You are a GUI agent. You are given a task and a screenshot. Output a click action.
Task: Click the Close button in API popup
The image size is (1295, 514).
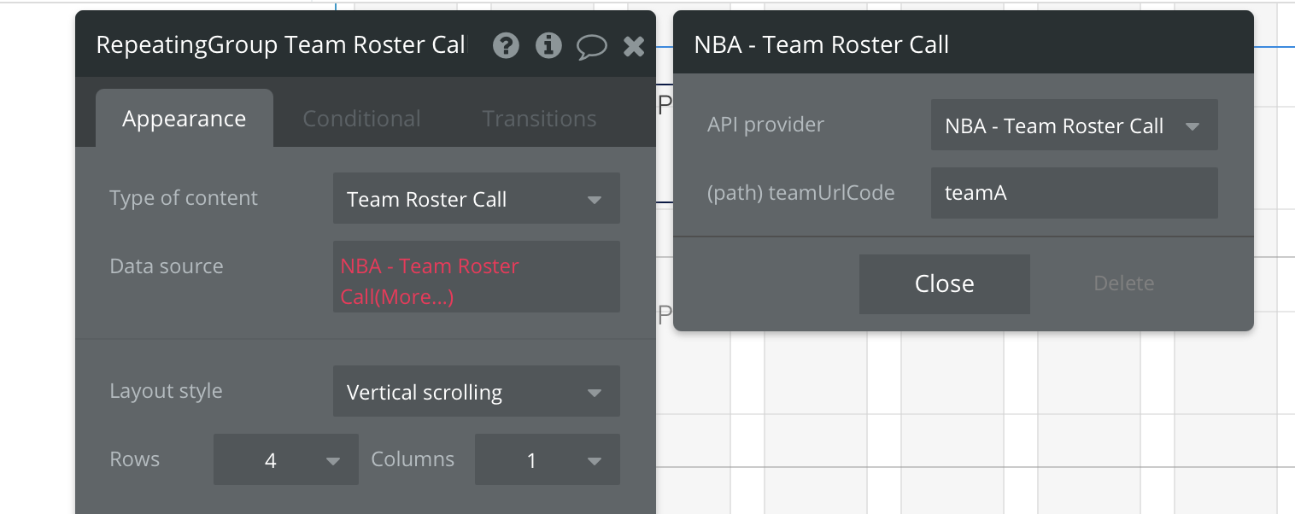[x=945, y=283]
